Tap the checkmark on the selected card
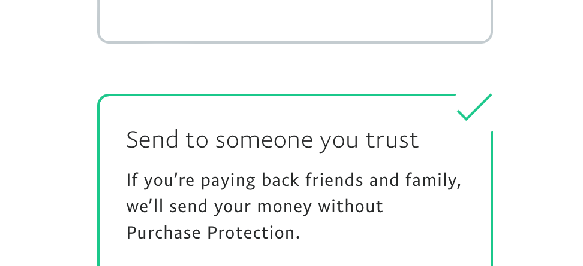Image resolution: width=583 pixels, height=266 pixels. point(474,107)
